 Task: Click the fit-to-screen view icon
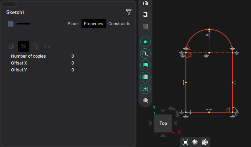(185, 142)
